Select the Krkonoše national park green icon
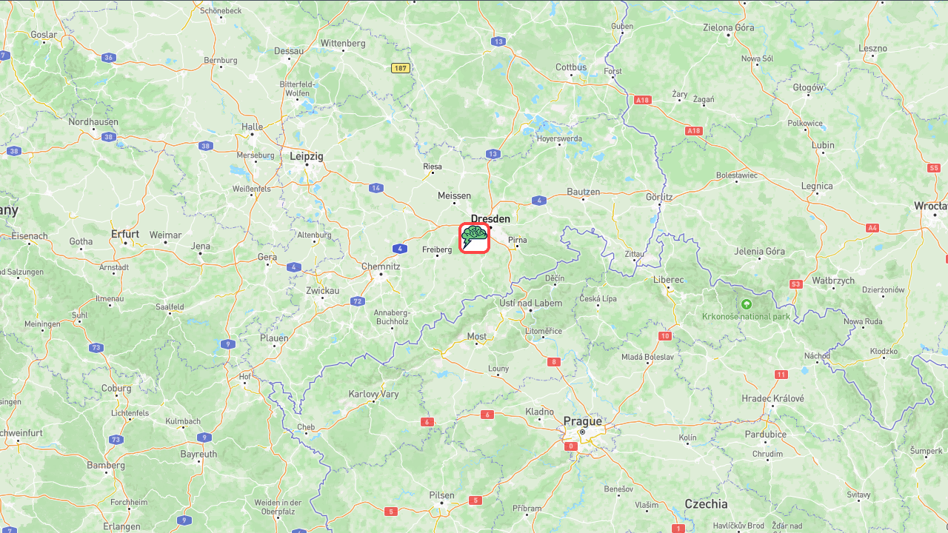948x533 pixels. coord(747,304)
